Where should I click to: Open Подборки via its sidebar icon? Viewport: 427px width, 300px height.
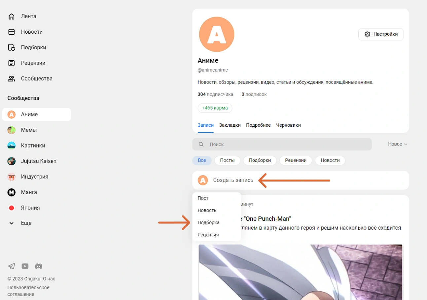(12, 47)
